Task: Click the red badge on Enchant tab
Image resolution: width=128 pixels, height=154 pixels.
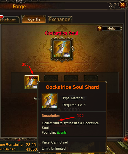Action: pyautogui.click(x=1, y=17)
